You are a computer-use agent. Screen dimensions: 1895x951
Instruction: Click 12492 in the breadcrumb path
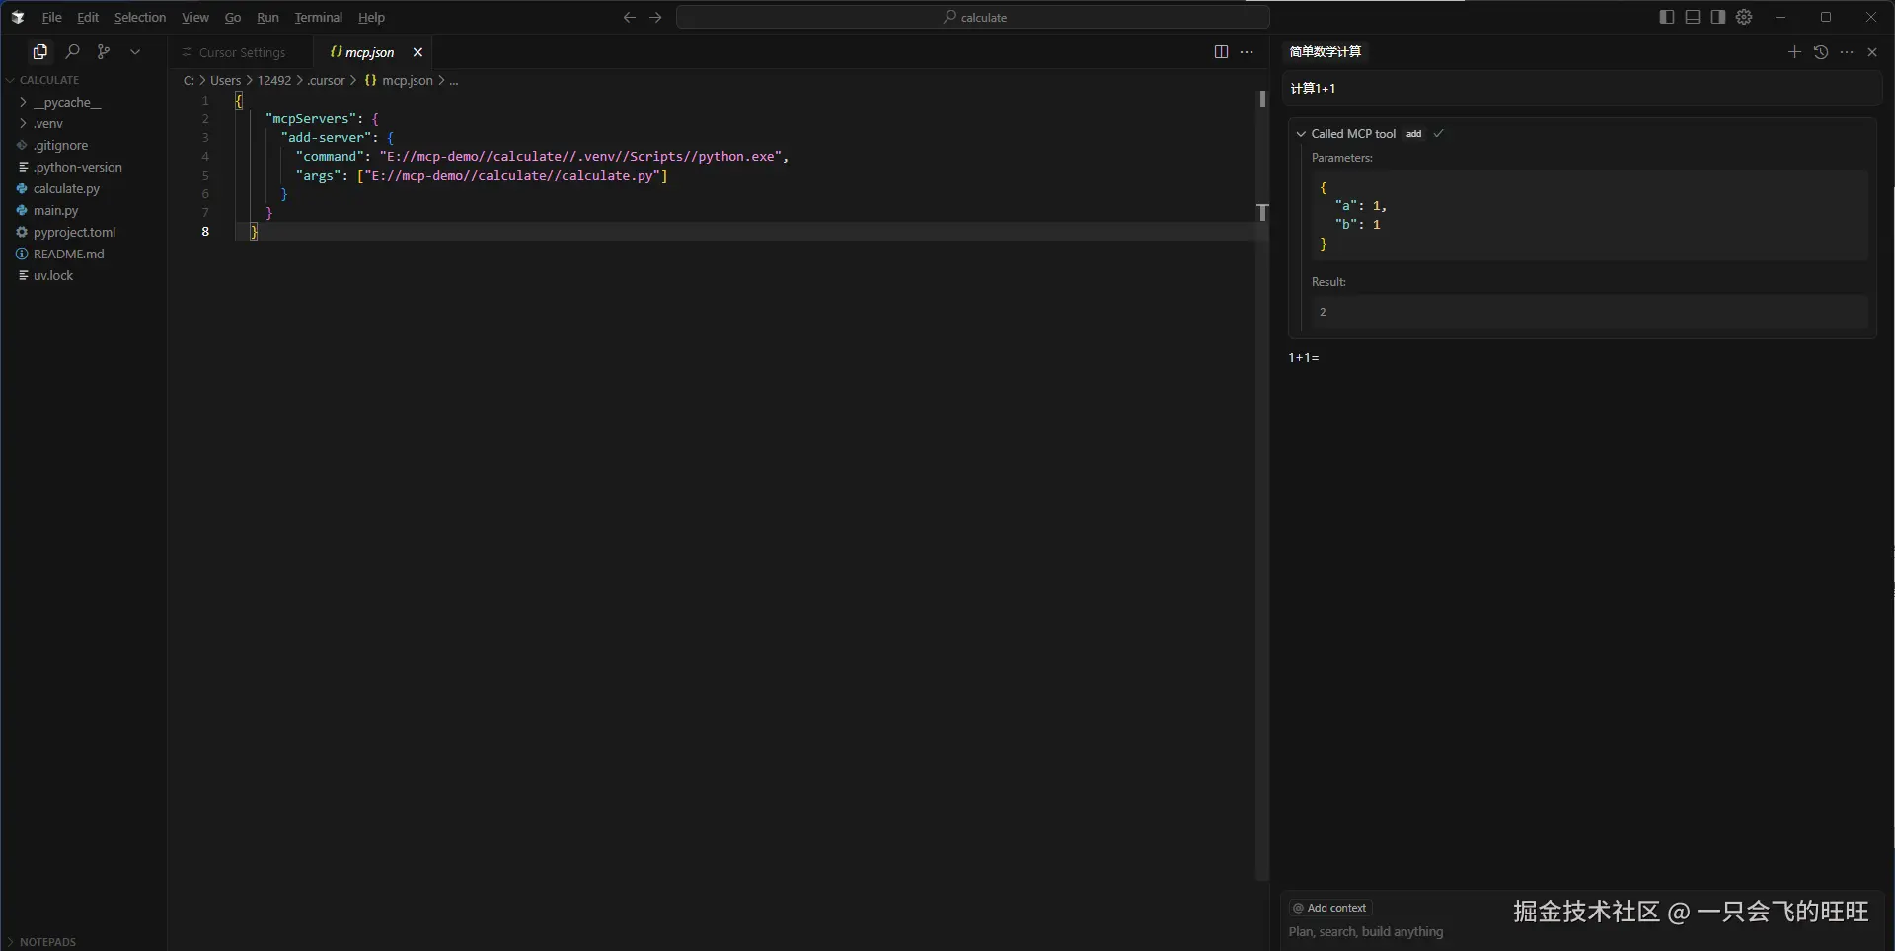[x=274, y=81]
